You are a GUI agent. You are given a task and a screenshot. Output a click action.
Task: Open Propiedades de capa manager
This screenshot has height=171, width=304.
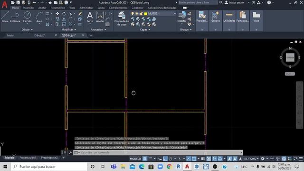click(122, 19)
